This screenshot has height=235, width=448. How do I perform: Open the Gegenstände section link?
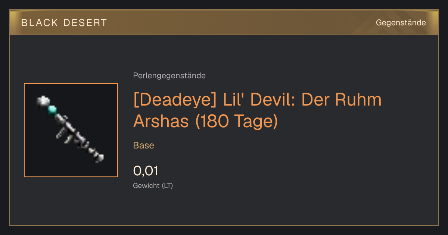(401, 23)
